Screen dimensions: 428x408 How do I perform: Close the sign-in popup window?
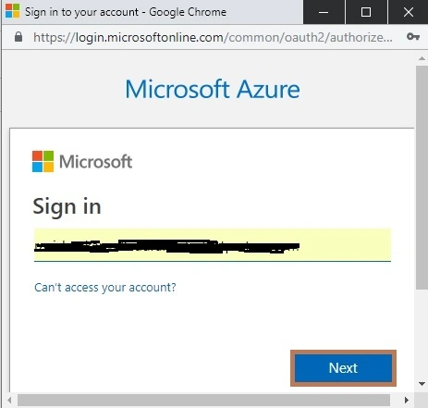pyautogui.click(x=409, y=12)
